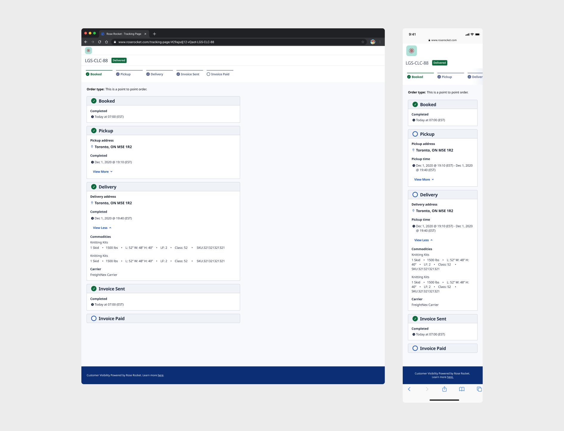Screen dimensions: 564x431
Task: Click the clock icon beside the Invoice Sent date
Action: 92,305
